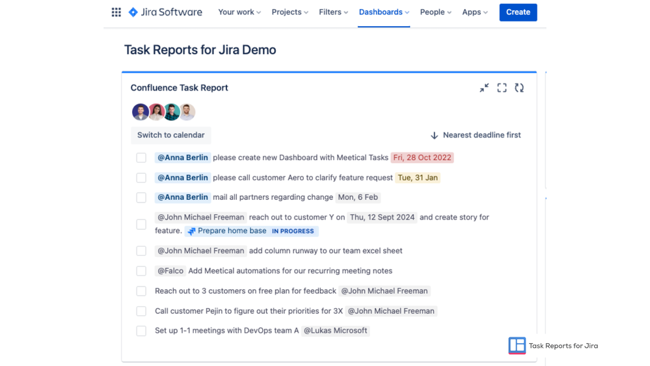Click the Task Reports for Jira logo
Image resolution: width=650 pixels, height=366 pixels.
517,346
